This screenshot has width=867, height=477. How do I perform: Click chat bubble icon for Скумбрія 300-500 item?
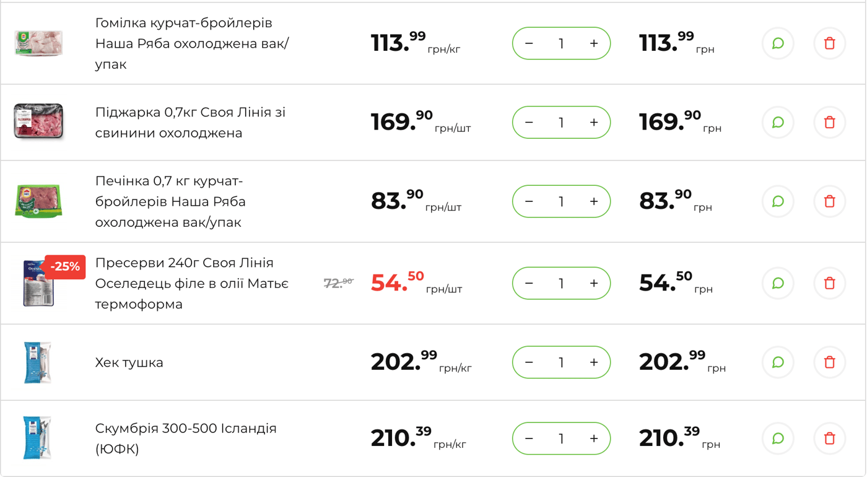778,438
